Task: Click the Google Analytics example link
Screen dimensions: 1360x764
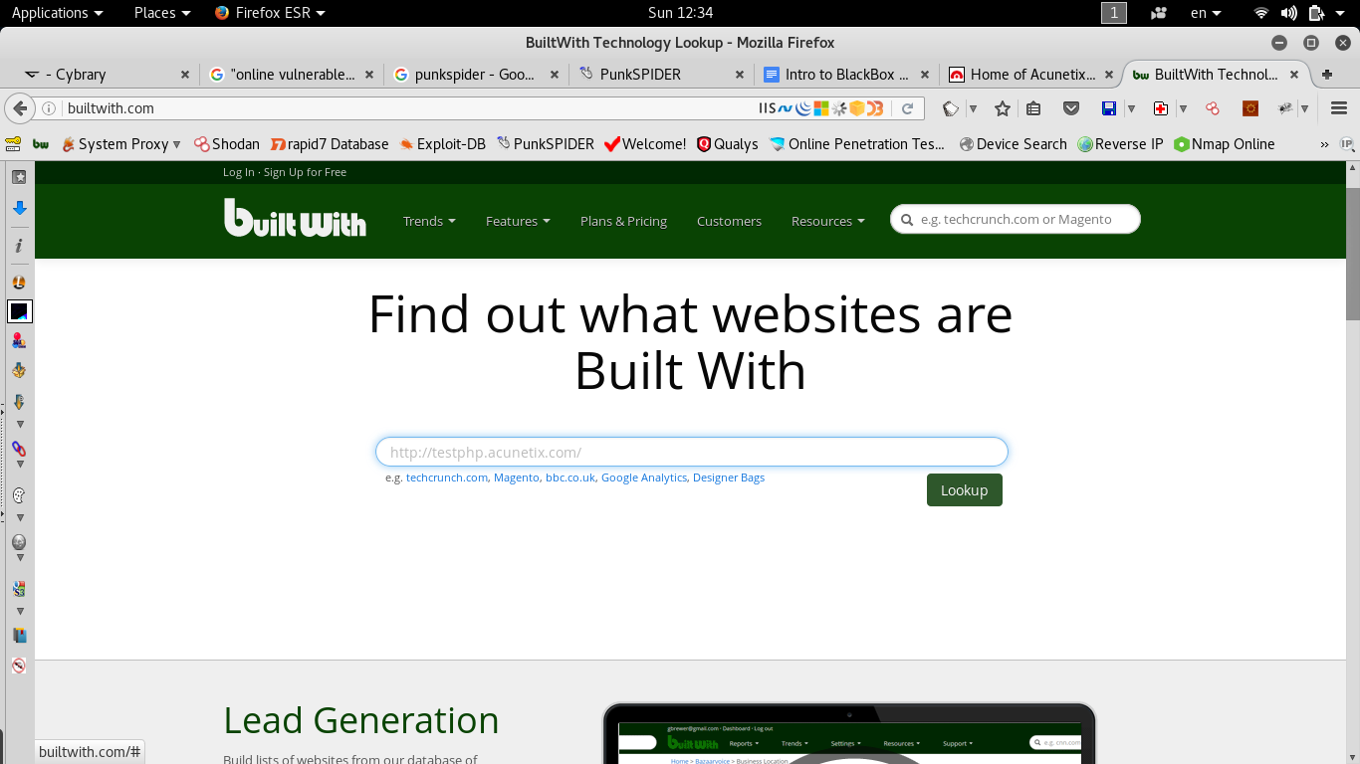Action: point(644,477)
